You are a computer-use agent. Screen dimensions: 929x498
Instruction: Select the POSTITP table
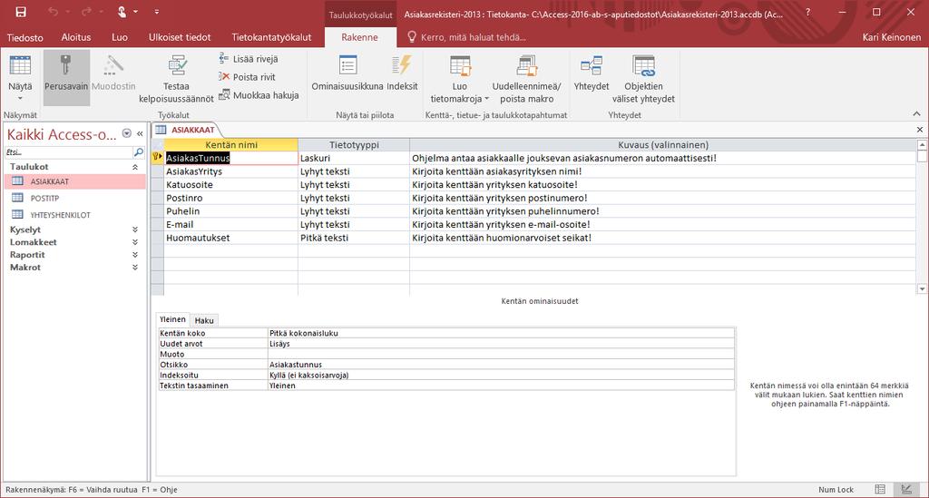[x=75, y=198]
